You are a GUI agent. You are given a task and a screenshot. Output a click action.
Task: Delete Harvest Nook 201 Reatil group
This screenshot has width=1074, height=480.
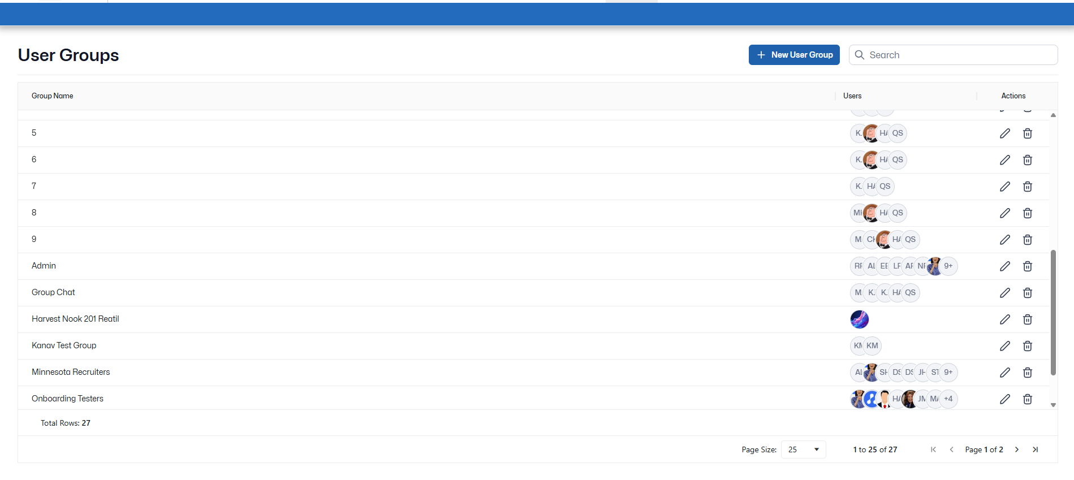(1028, 319)
